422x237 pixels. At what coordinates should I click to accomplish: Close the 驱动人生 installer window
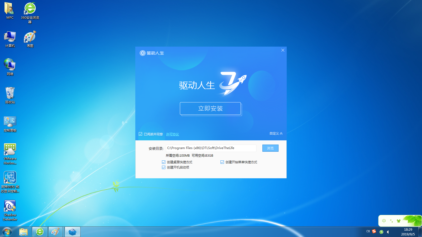click(x=283, y=50)
